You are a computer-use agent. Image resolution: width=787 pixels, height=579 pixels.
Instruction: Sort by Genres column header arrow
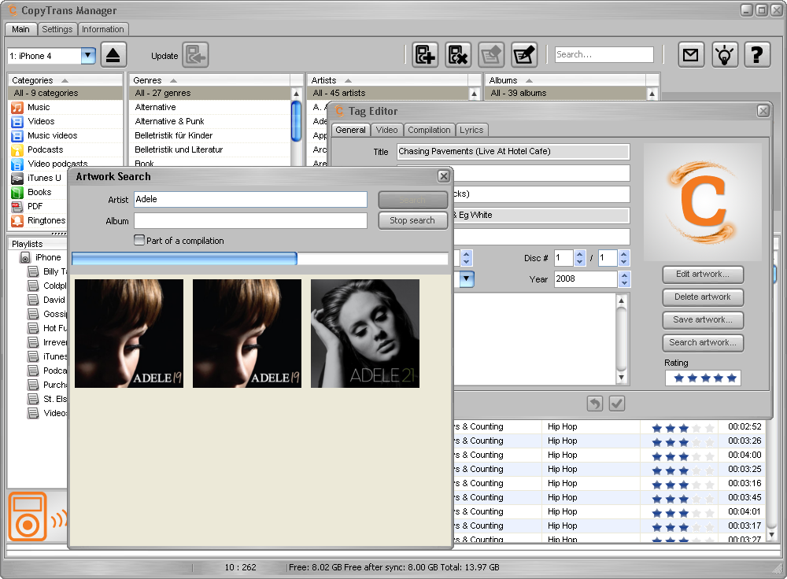174,80
